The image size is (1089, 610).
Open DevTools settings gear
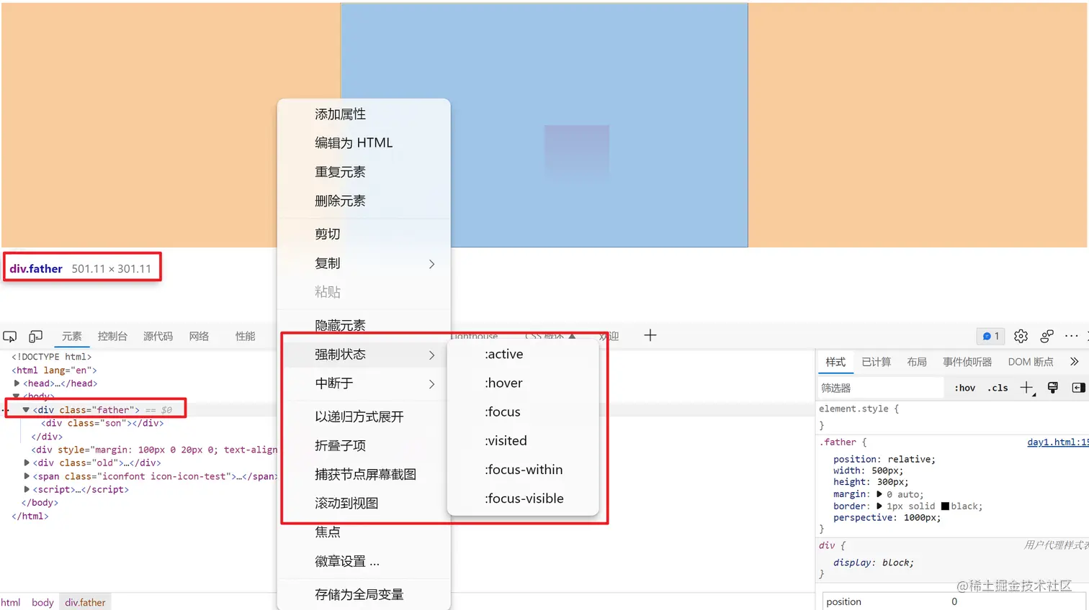click(x=1021, y=336)
